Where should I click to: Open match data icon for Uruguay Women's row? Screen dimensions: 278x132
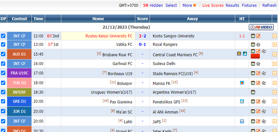pyautogui.click(x=253, y=92)
